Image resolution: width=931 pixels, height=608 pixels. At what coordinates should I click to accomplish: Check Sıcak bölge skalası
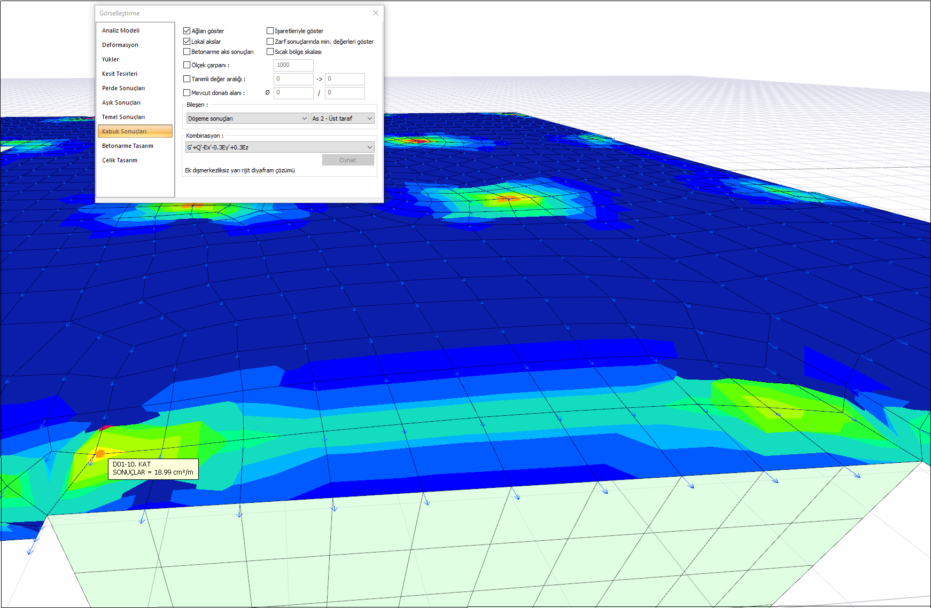click(270, 52)
